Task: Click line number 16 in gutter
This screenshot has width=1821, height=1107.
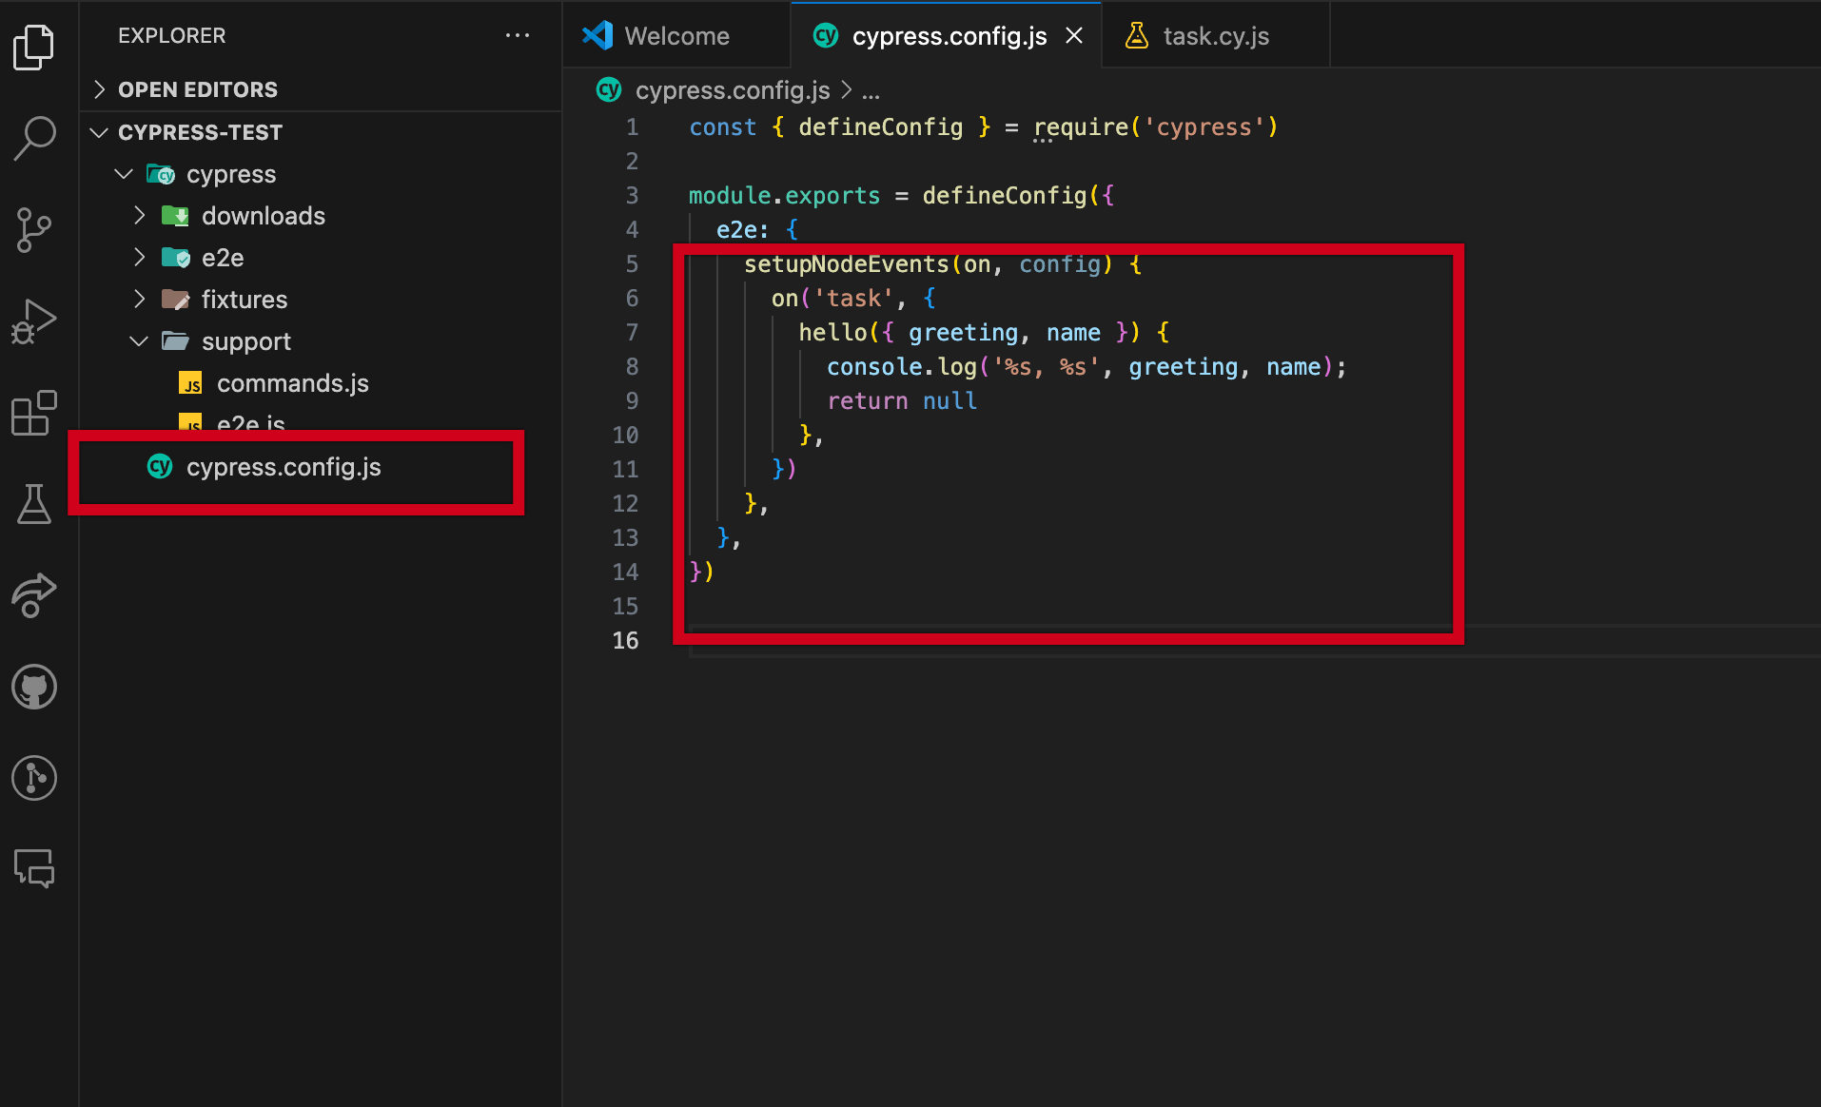Action: [x=625, y=640]
